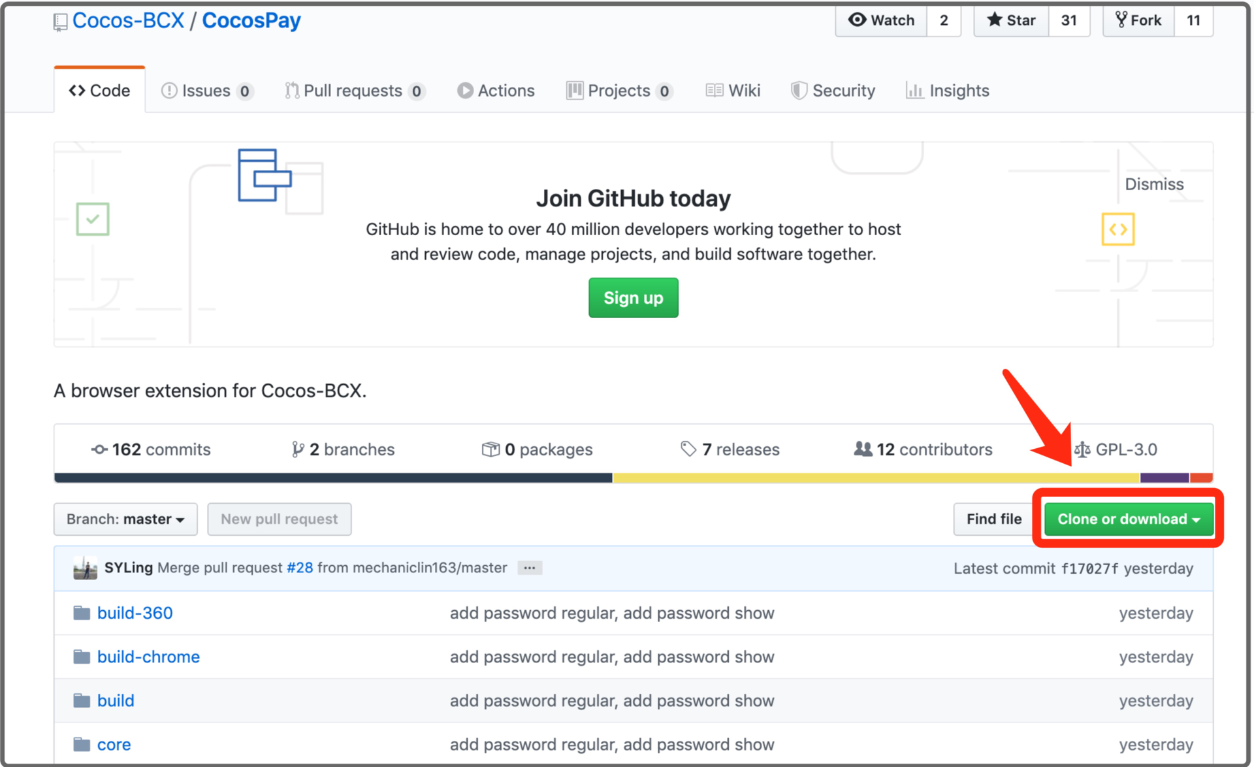
Task: Open pull request #28 link
Action: pos(300,568)
